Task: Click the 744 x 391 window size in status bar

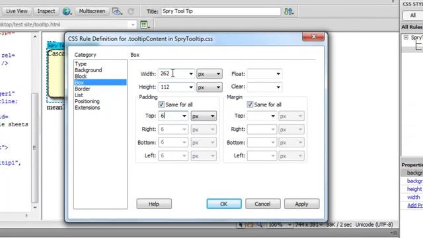Action: pos(309,225)
